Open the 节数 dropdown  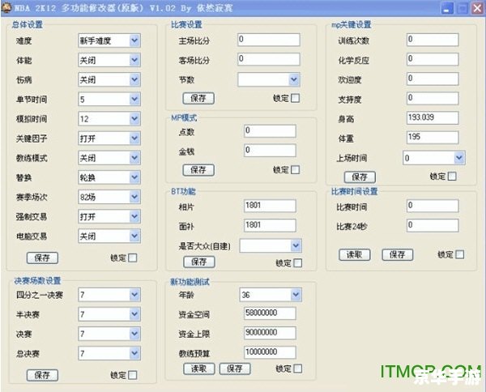click(269, 79)
